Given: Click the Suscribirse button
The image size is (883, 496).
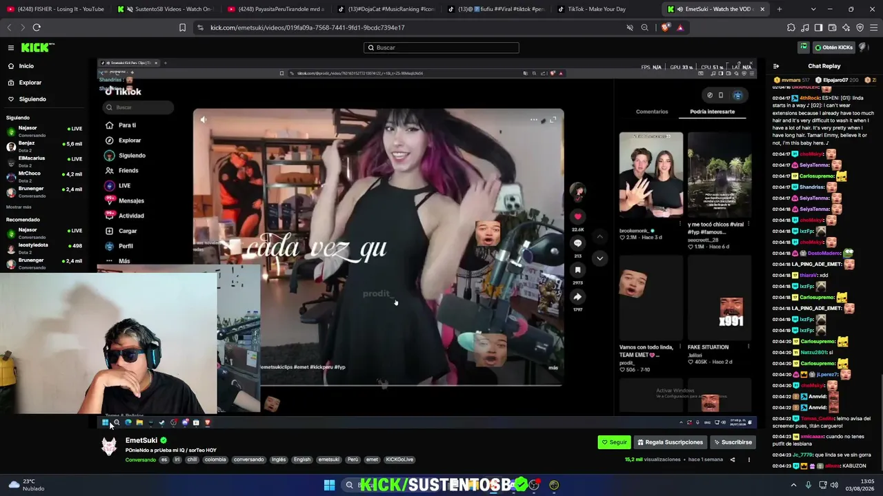Looking at the screenshot, I should (733, 442).
